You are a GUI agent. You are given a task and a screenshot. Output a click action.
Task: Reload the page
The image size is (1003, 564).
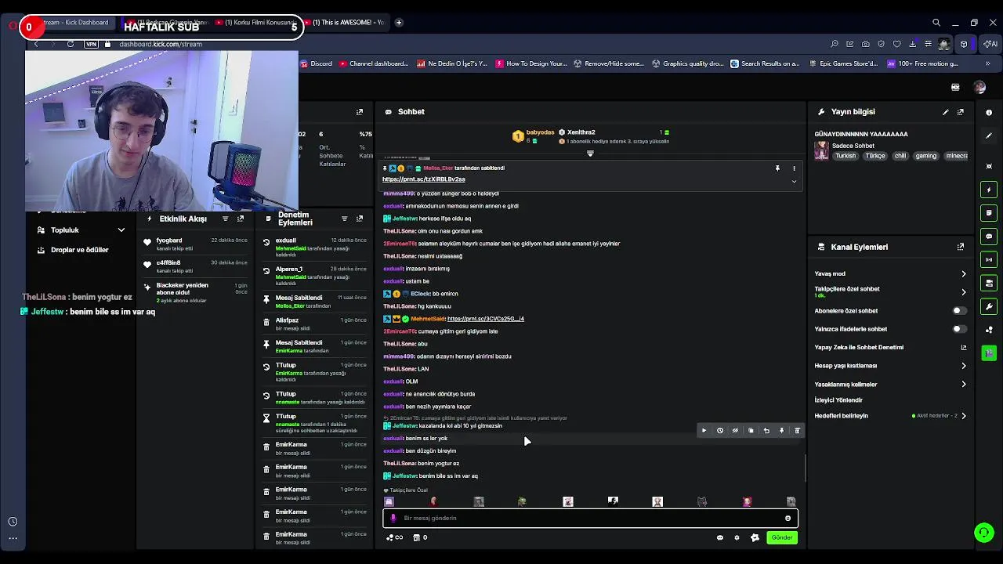tap(71, 44)
